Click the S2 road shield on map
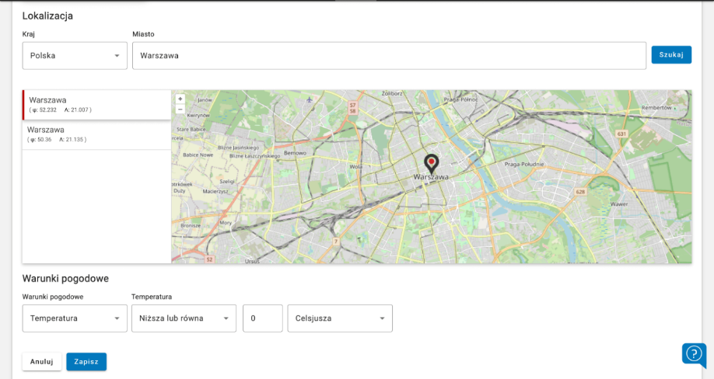Screen dimensions: 714x379 (209, 259)
